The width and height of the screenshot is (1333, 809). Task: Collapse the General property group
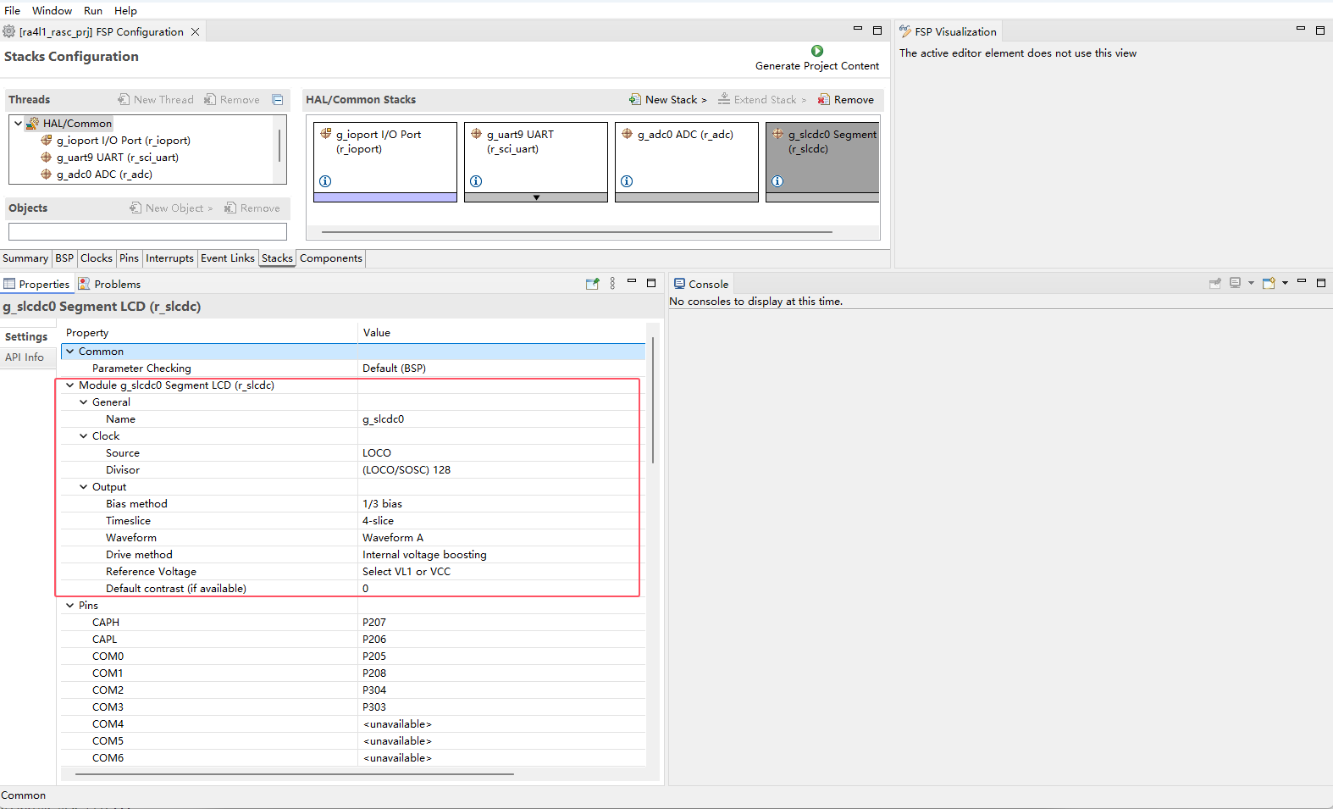[84, 402]
